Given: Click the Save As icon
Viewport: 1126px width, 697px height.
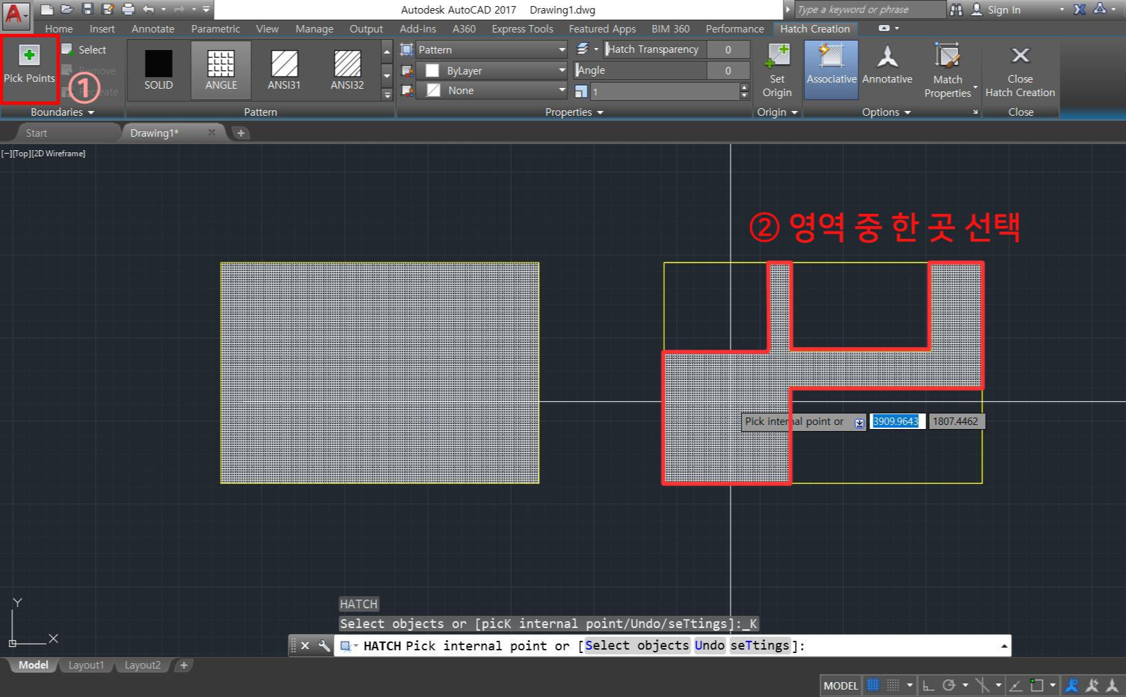Looking at the screenshot, I should point(107,9).
